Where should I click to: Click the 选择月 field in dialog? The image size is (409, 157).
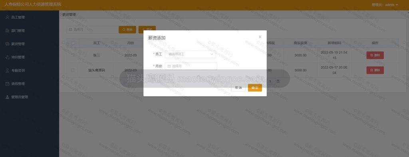point(191,66)
